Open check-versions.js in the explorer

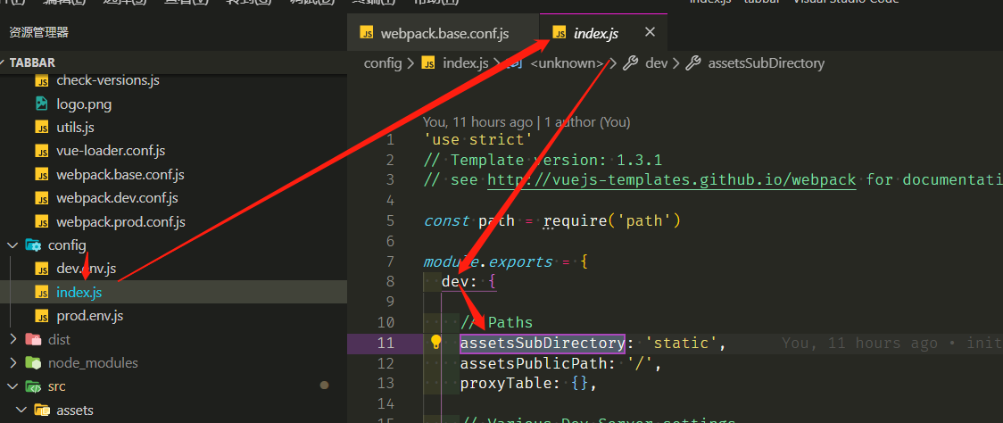pyautogui.click(x=107, y=80)
